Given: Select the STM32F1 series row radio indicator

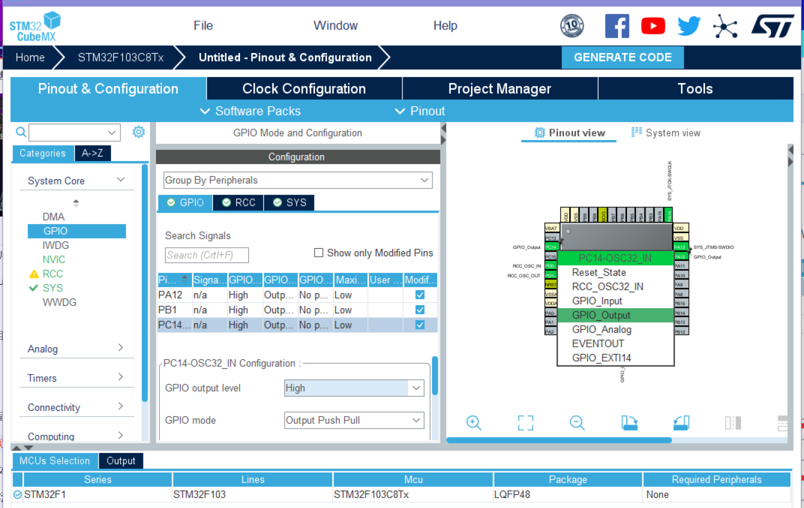Looking at the screenshot, I should [17, 494].
